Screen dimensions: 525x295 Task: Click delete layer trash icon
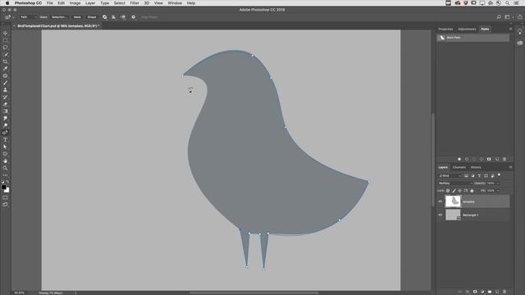(504, 292)
